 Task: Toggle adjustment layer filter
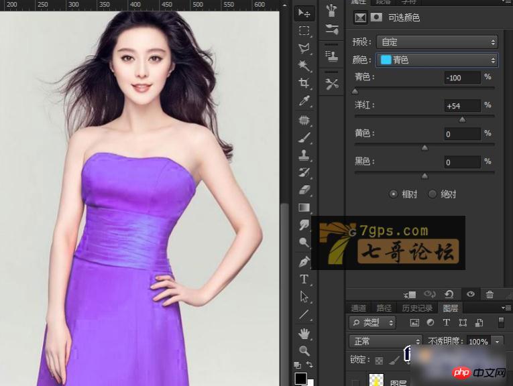point(431,322)
